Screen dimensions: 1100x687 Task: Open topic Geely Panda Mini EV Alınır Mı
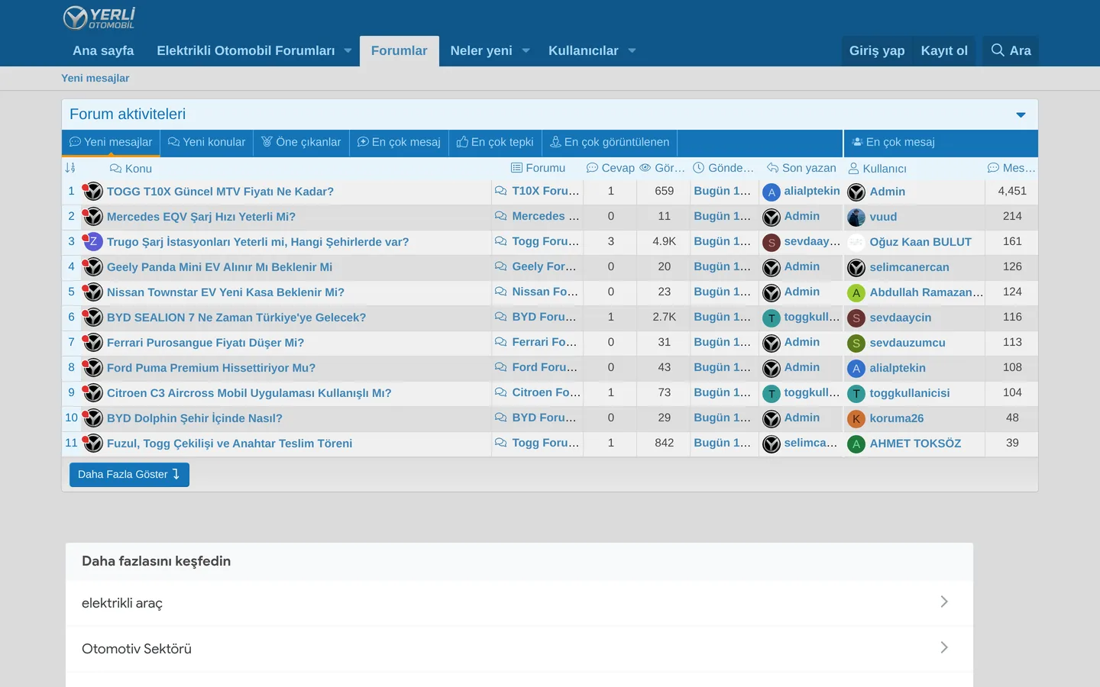(x=219, y=267)
